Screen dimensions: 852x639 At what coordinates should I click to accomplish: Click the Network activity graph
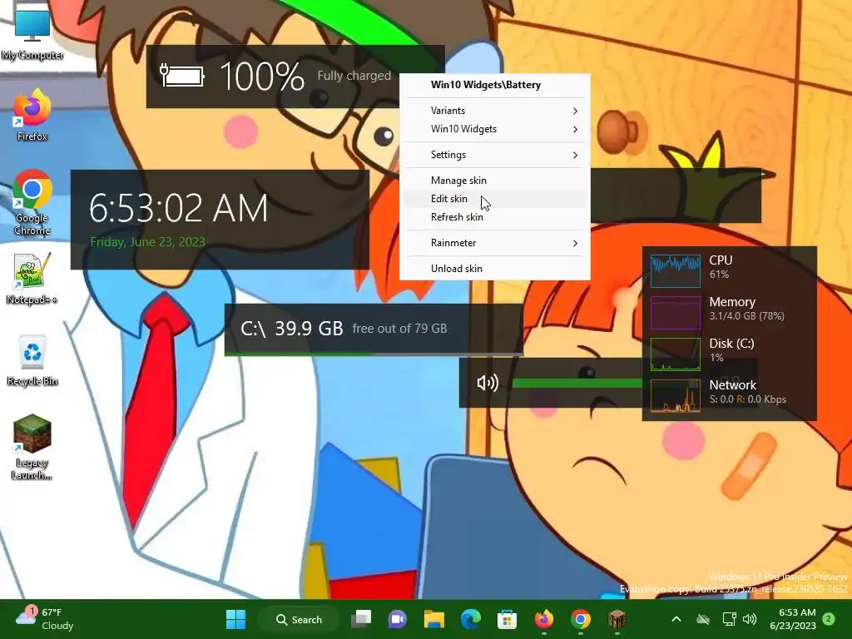(676, 395)
